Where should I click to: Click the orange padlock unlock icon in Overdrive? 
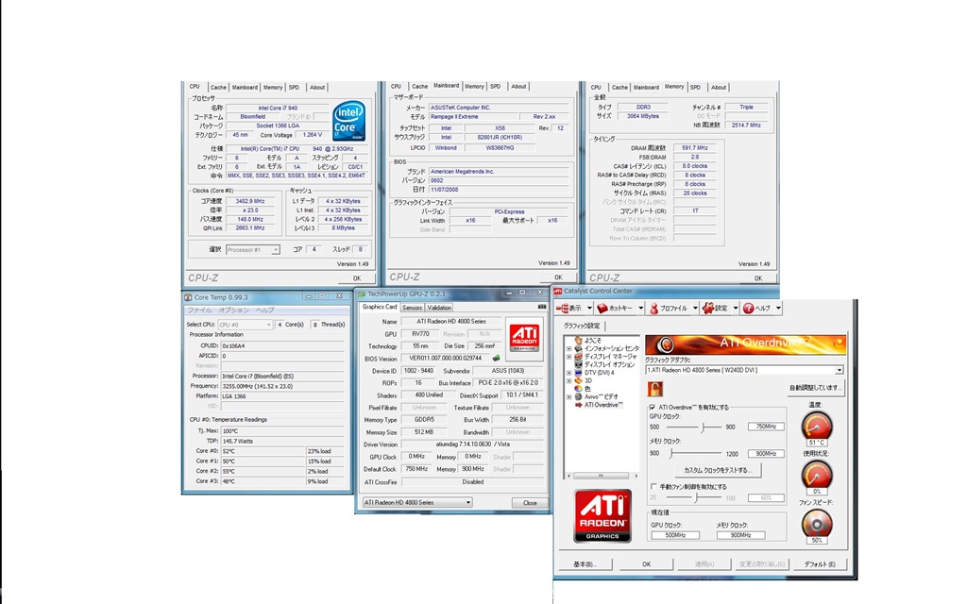[655, 389]
